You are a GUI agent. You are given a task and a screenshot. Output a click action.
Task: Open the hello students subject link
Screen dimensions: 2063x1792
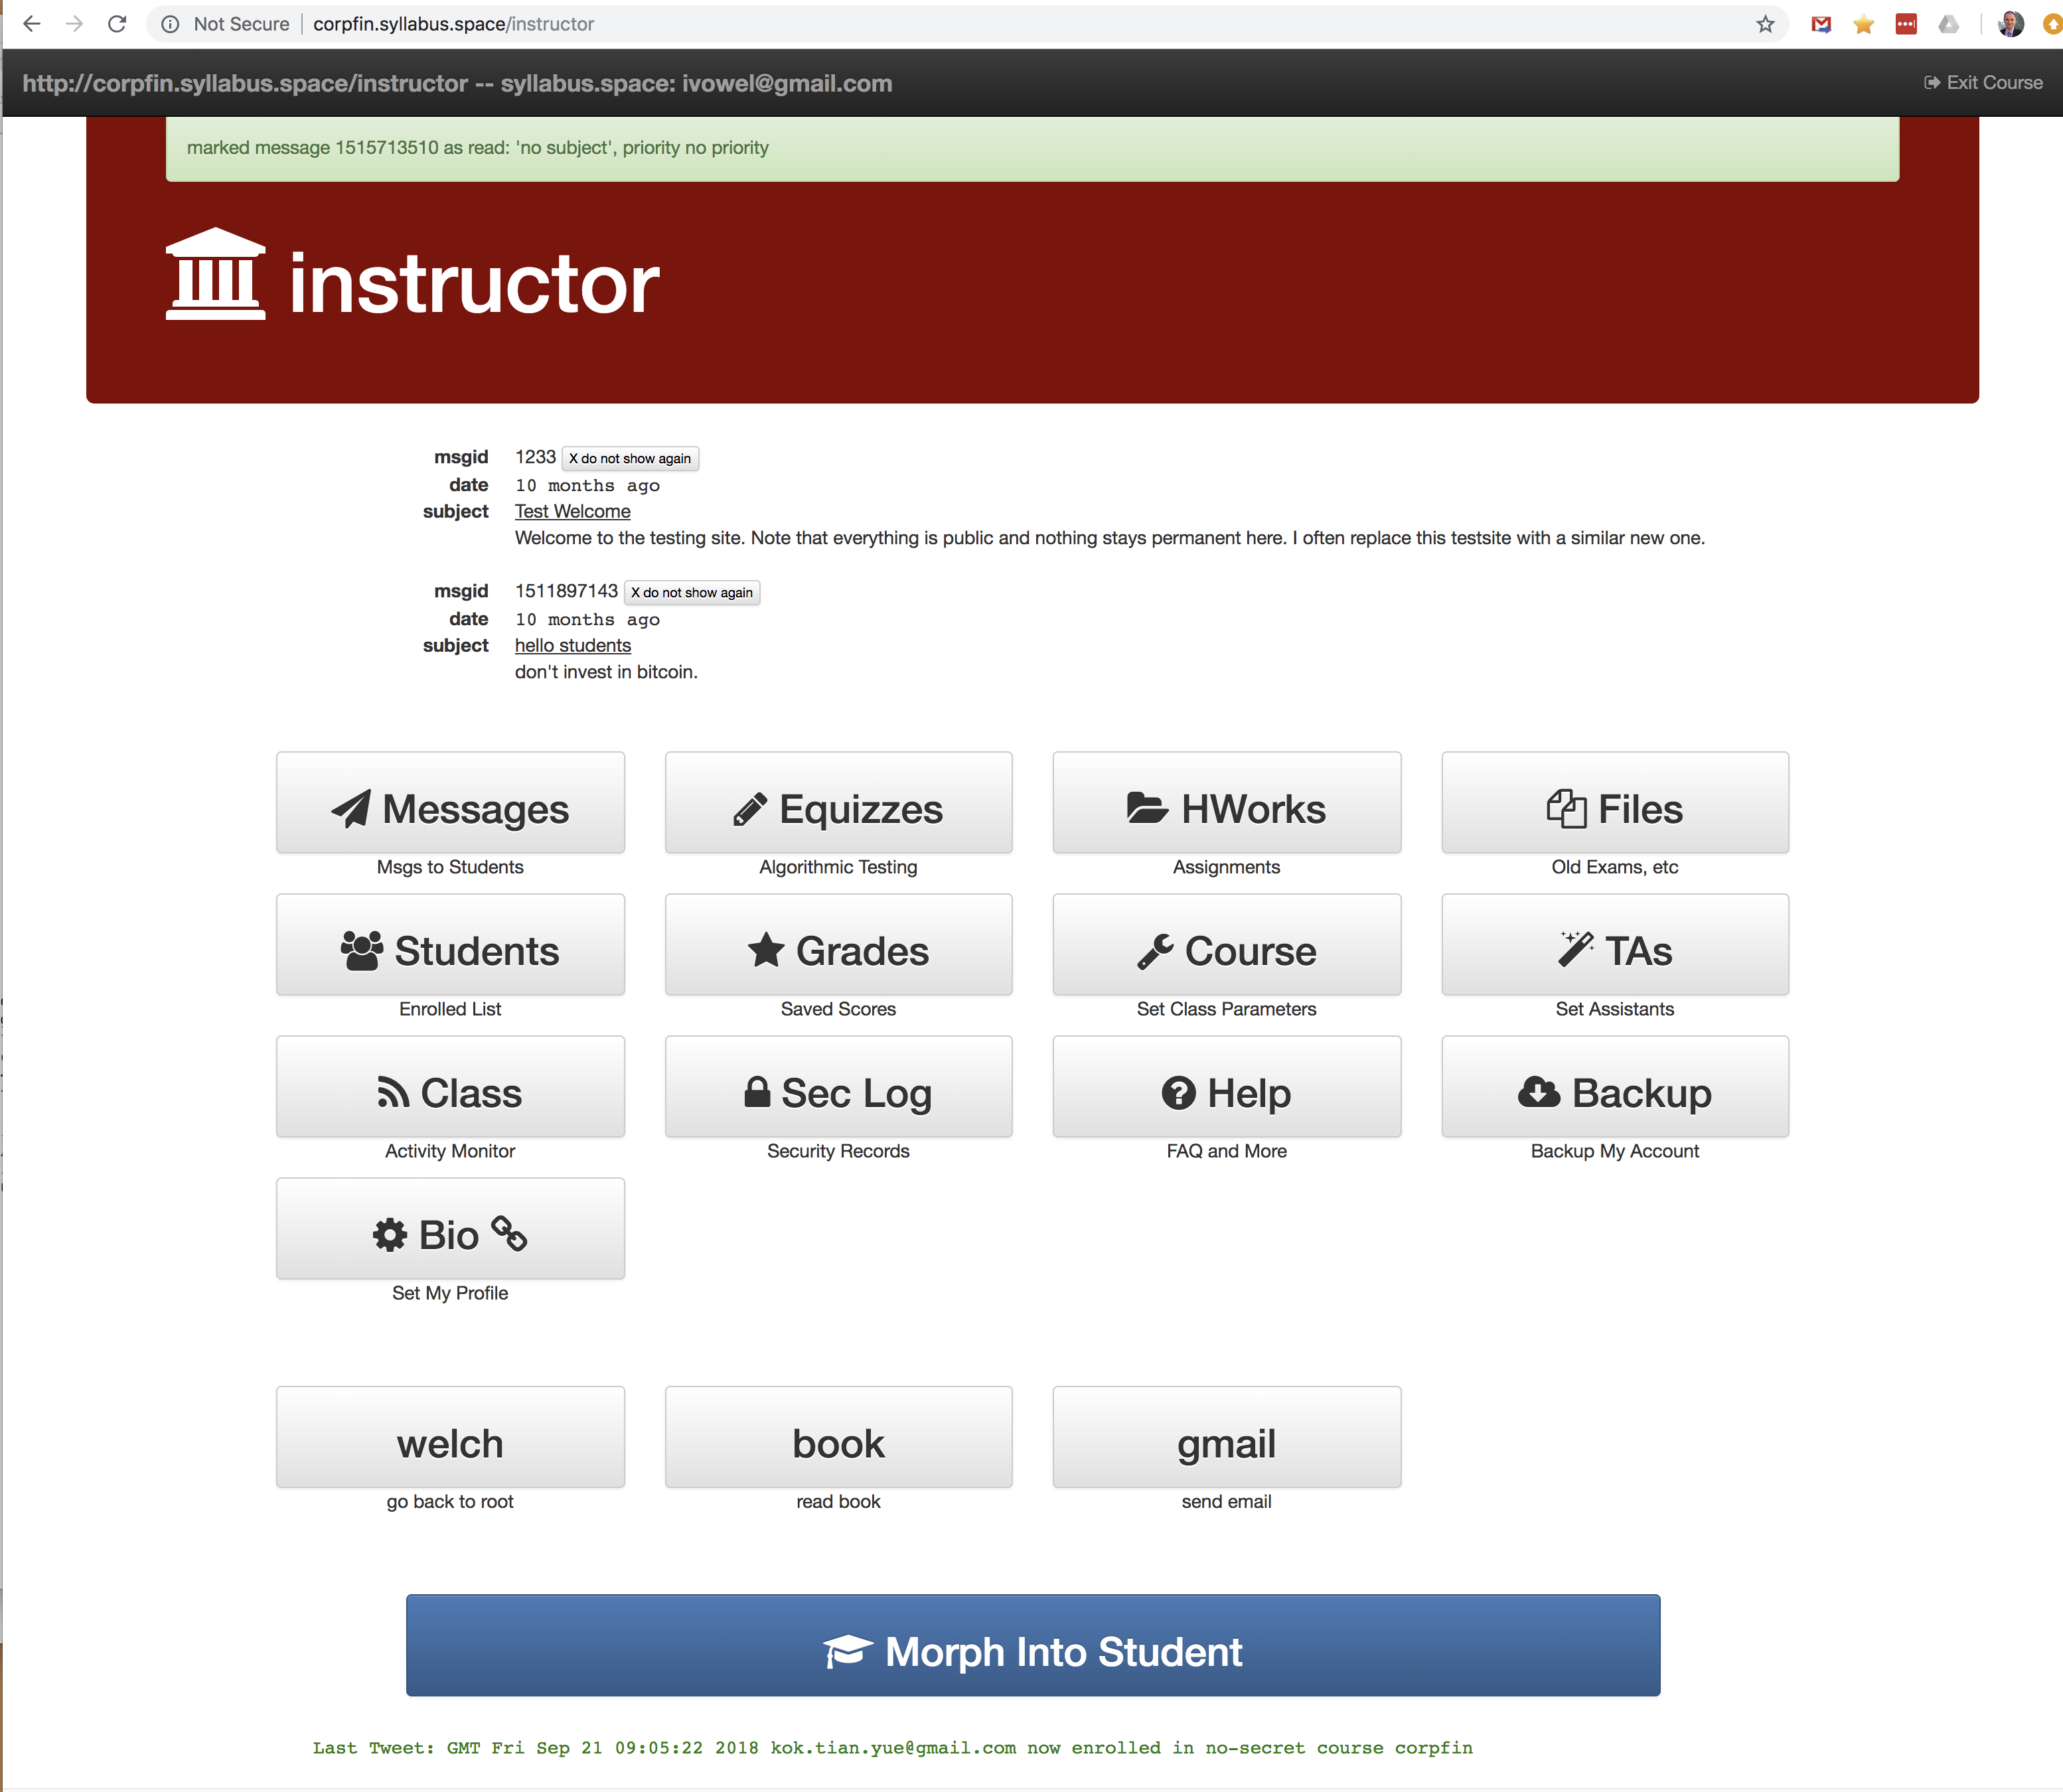(x=572, y=646)
